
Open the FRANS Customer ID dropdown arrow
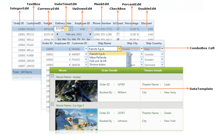[86, 49]
